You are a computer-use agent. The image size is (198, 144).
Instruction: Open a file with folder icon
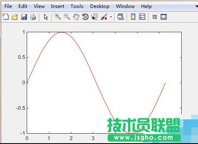click(x=15, y=17)
